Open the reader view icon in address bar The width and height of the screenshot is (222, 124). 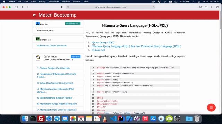68,7
